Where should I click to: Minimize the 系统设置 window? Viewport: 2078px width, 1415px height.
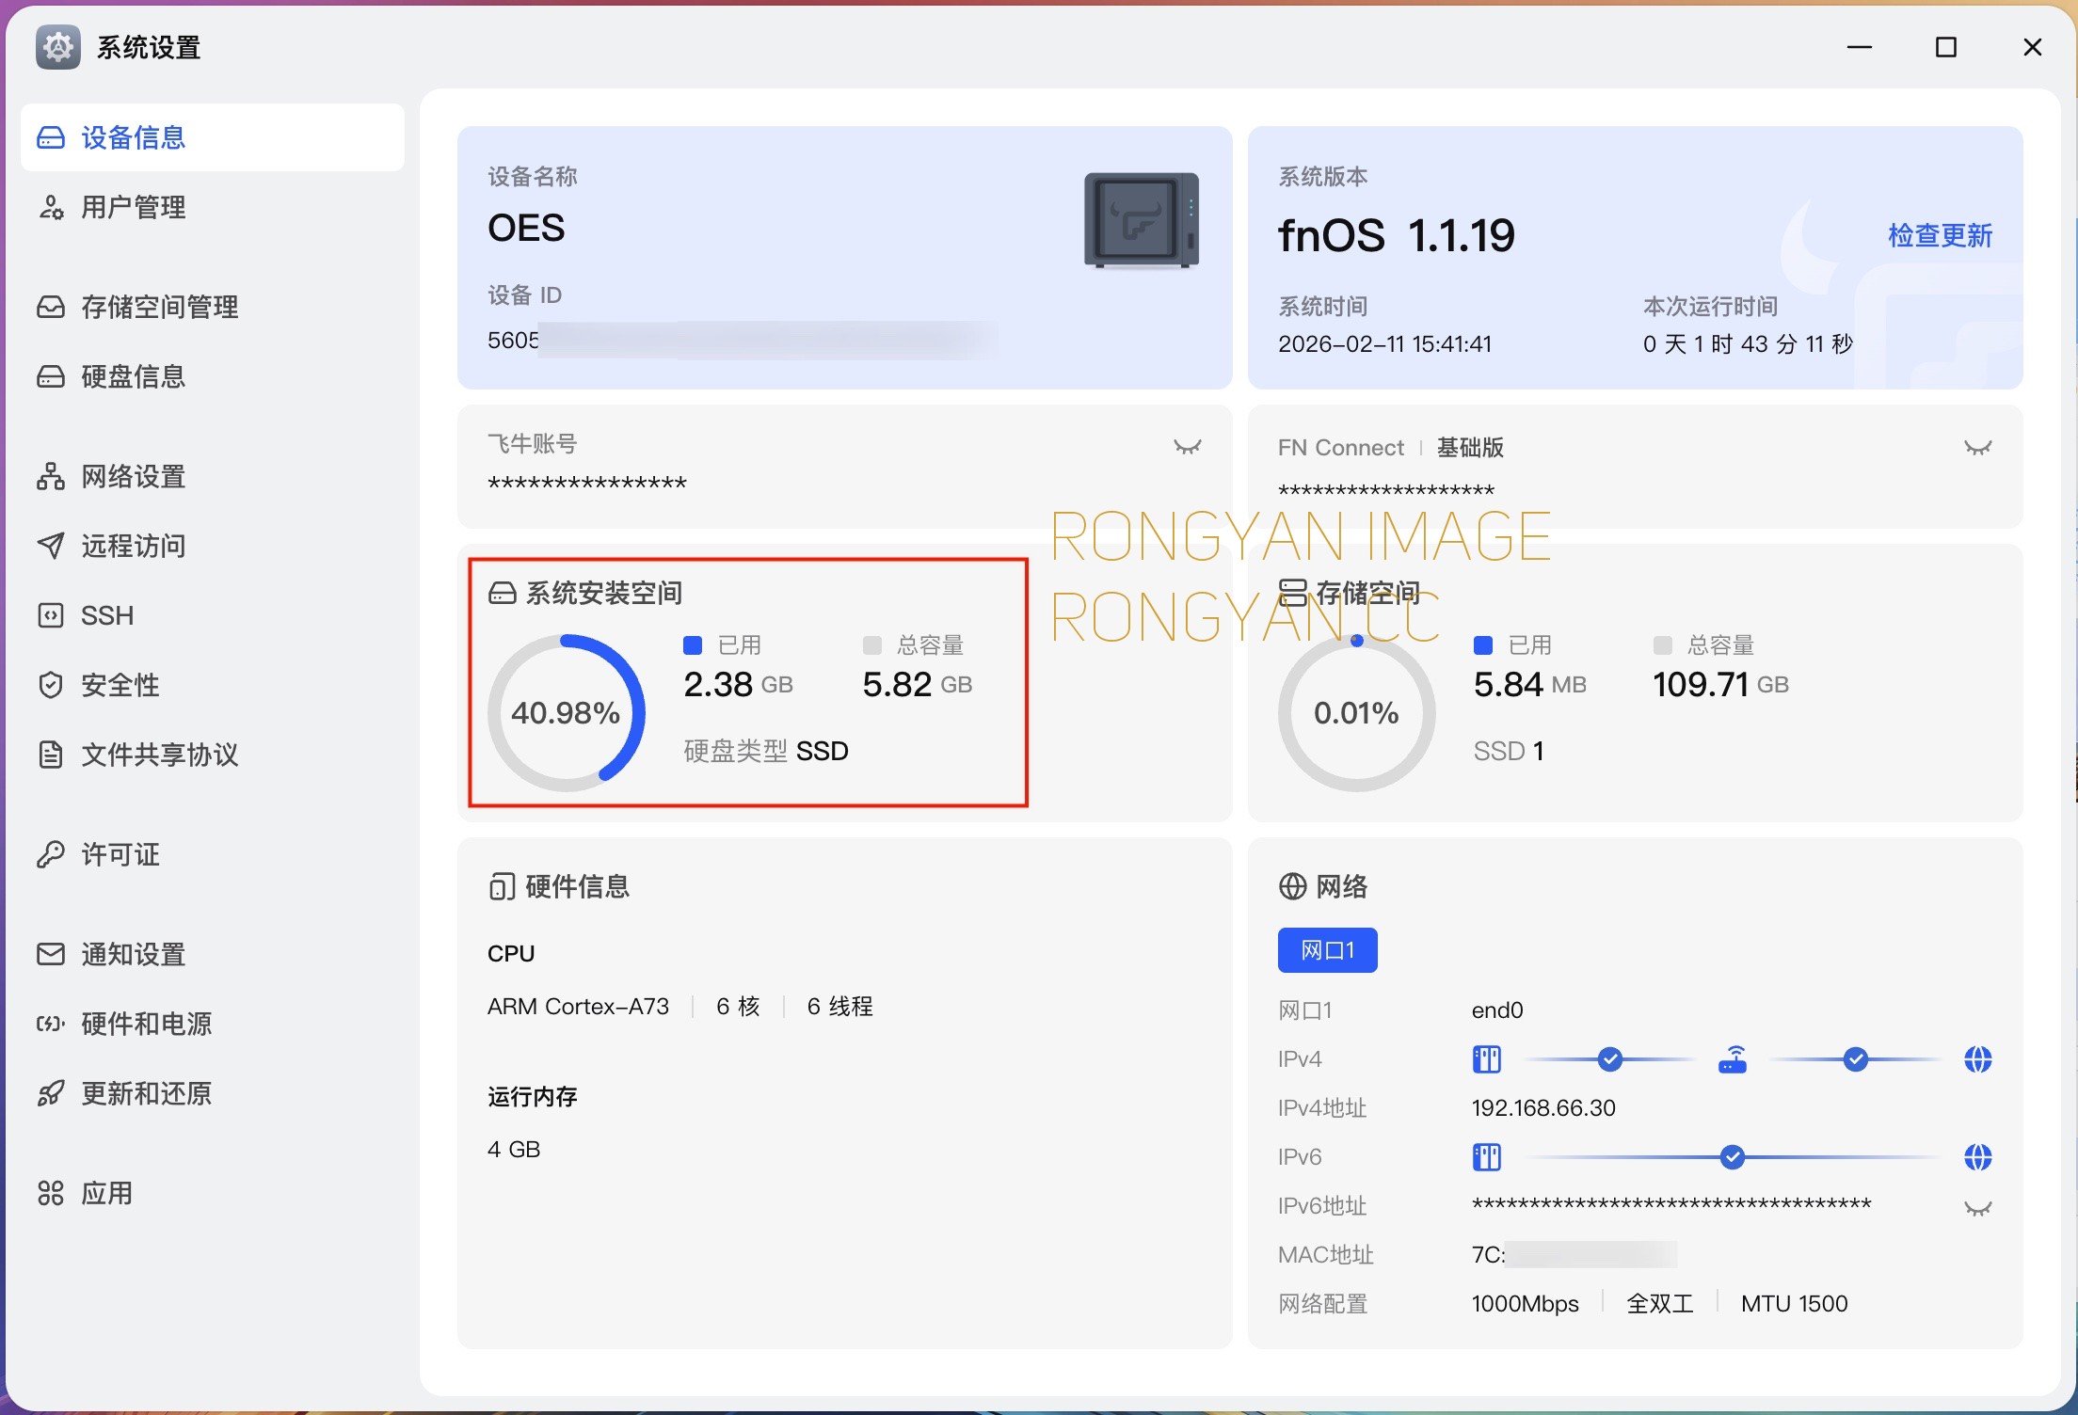click(x=1860, y=47)
